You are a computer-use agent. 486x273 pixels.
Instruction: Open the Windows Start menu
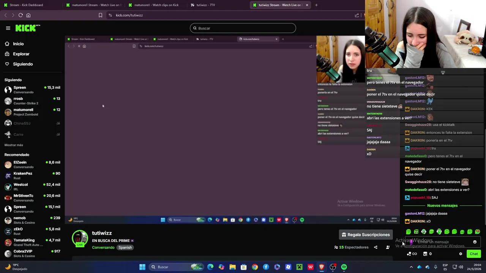pyautogui.click(x=142, y=267)
